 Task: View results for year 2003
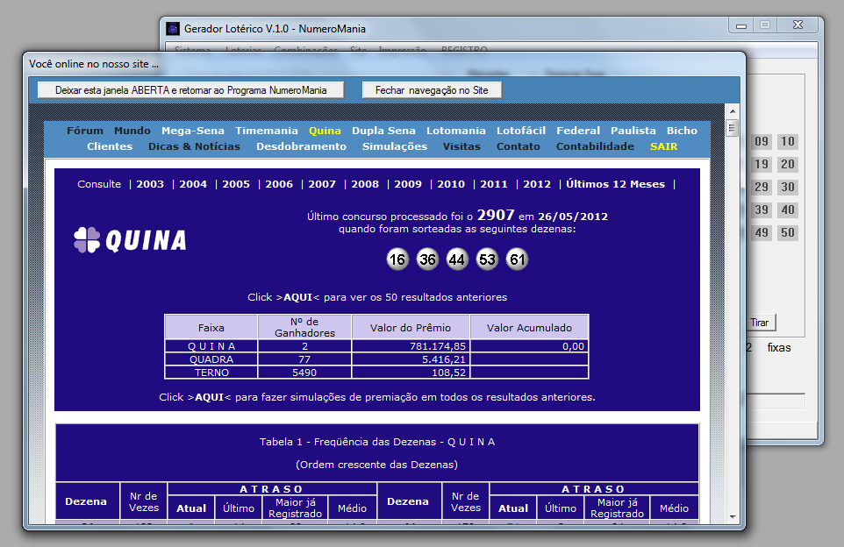tap(150, 184)
